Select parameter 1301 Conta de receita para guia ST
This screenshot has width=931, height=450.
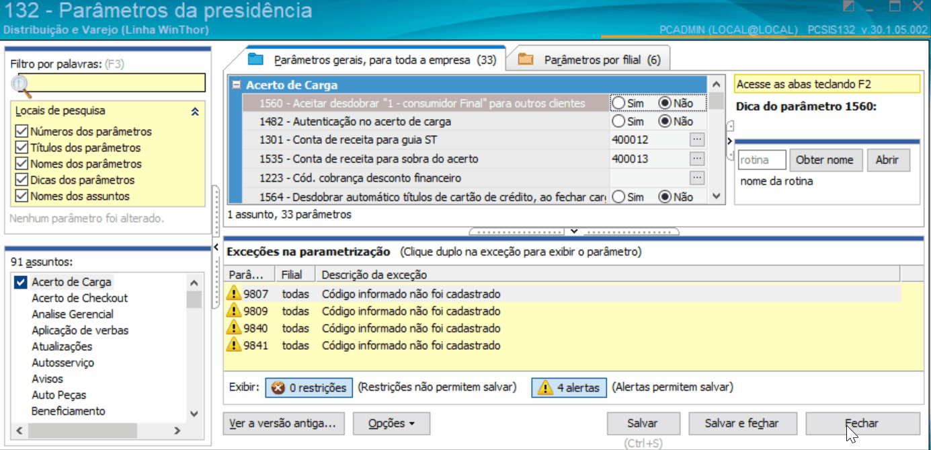425,140
